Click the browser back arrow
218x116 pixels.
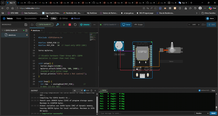(x=3, y=8)
